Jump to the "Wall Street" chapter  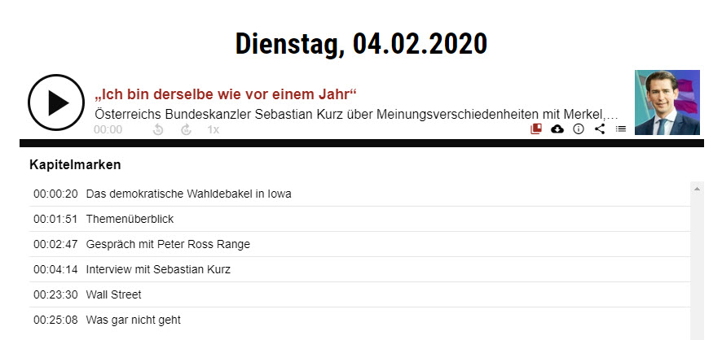coord(113,294)
